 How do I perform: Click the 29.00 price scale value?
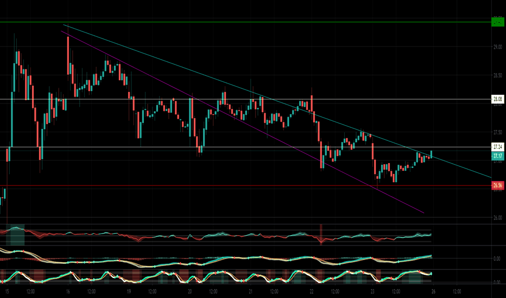[498, 47]
